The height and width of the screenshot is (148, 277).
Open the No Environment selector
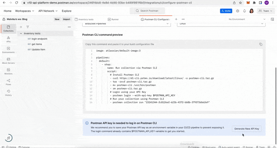(x=247, y=19)
